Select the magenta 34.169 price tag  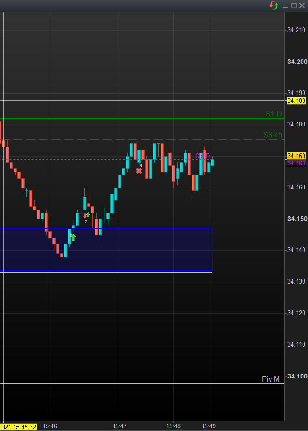tap(296, 163)
